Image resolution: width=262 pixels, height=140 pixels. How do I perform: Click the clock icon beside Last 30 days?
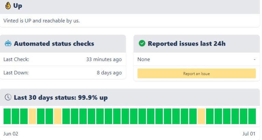8,97
